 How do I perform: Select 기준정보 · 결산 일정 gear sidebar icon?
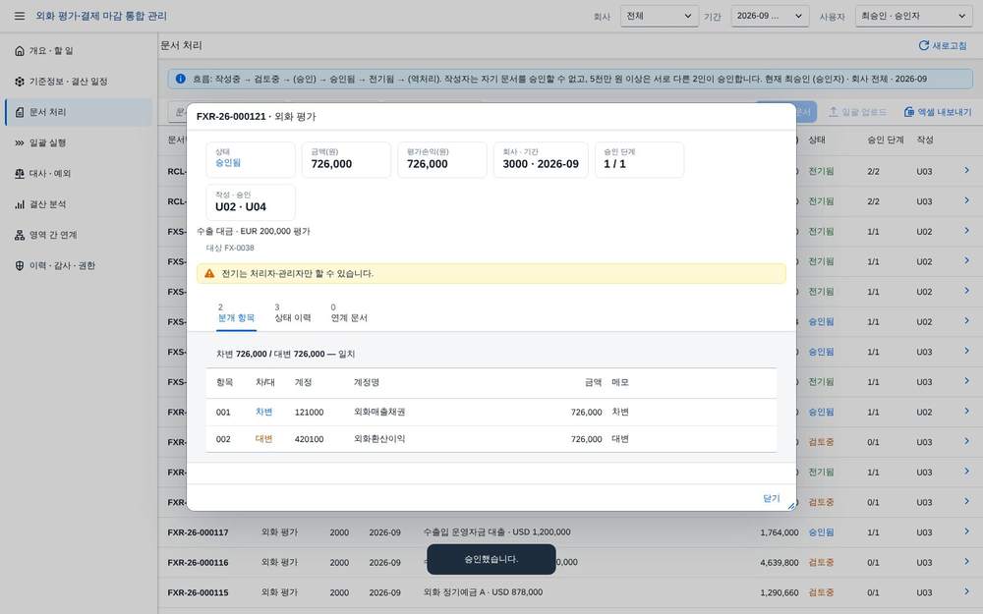[x=20, y=82]
